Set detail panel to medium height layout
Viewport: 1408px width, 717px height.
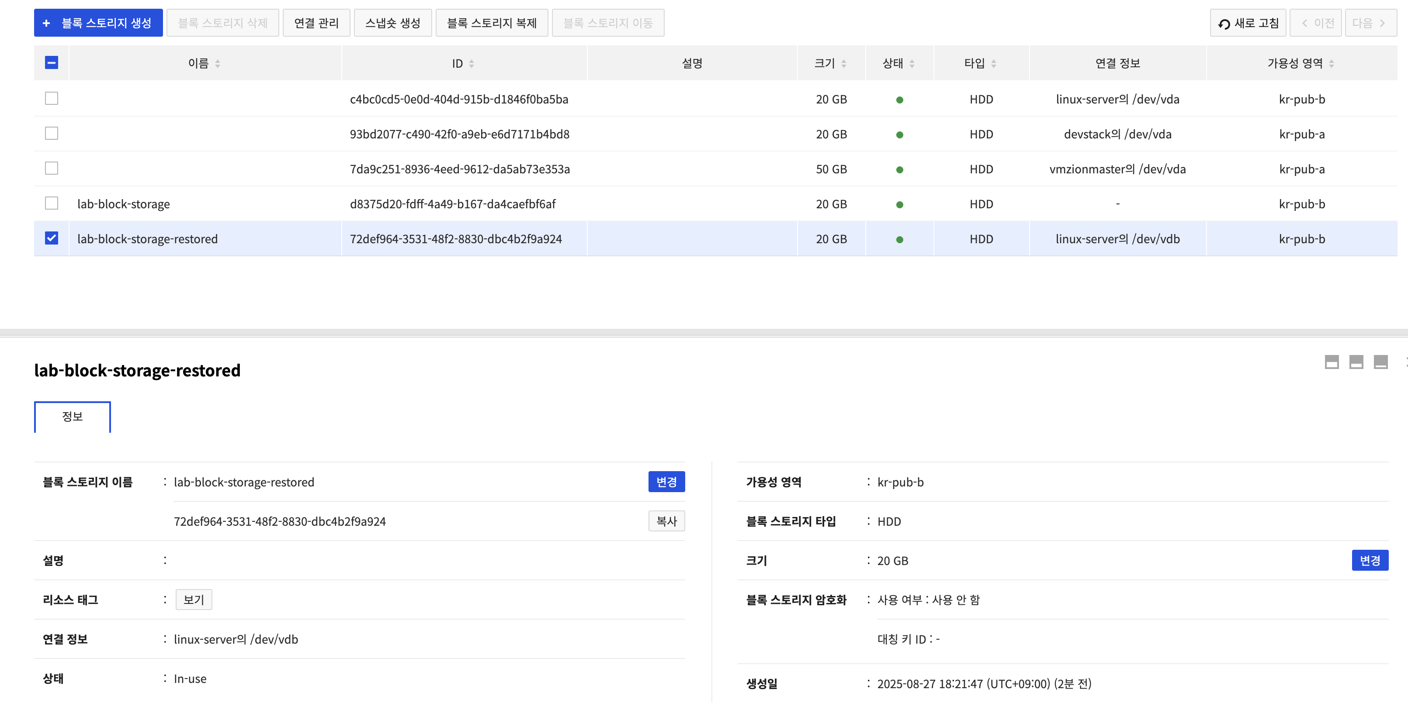(1356, 362)
